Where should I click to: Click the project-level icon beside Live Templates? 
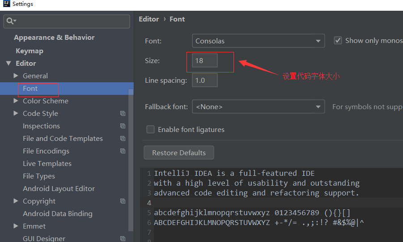click(x=123, y=164)
